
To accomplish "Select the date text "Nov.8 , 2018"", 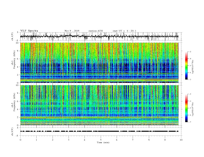I will click(x=72, y=31).
